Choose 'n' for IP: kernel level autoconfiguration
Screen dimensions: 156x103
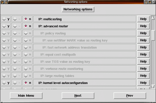[x=28, y=83]
